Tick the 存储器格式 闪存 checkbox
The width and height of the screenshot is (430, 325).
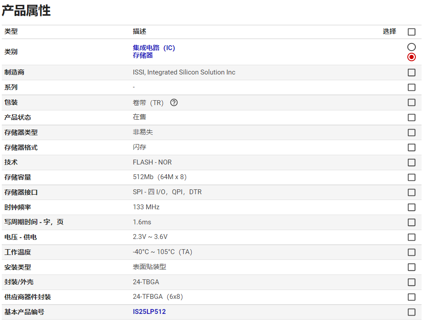411,147
